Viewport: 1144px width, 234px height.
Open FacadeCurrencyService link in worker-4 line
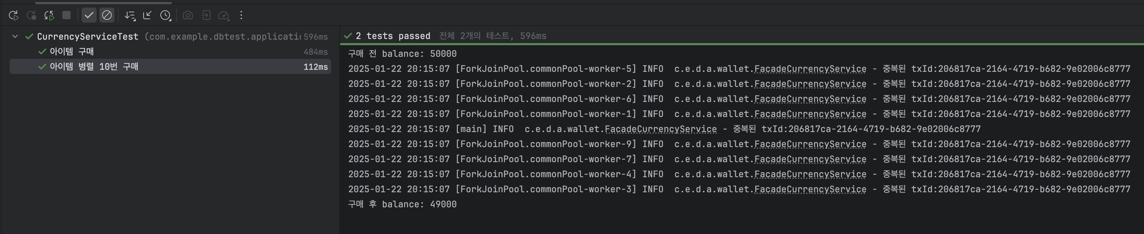coord(810,174)
